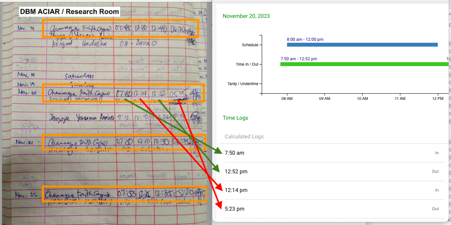This screenshot has width=451, height=225.
Task: Click the Schedule axis label
Action: [x=250, y=45]
